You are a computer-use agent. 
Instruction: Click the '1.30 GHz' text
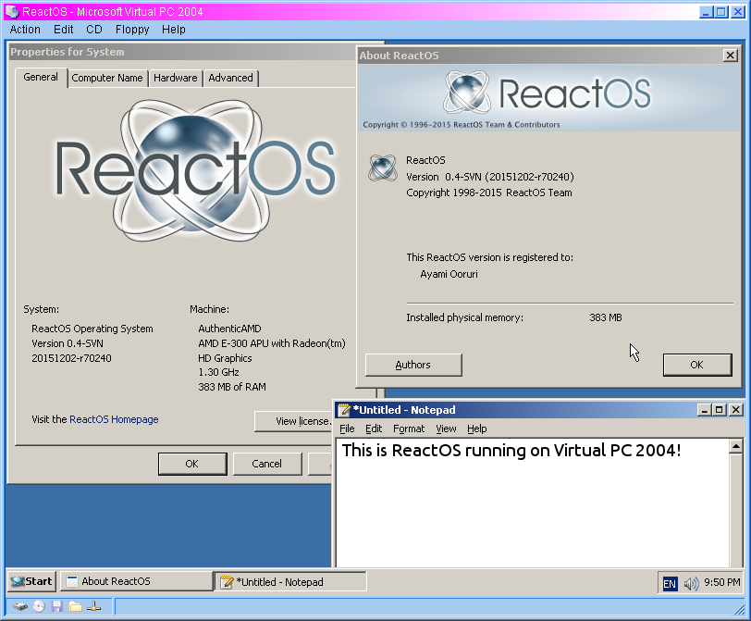pyautogui.click(x=218, y=372)
